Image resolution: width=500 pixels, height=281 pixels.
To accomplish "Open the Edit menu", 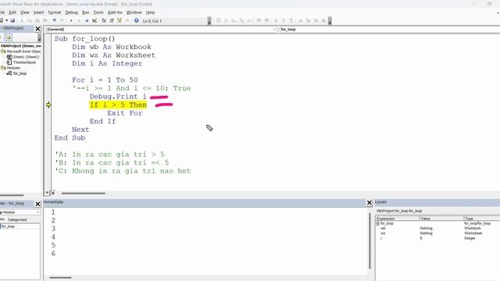I will (12, 12).
